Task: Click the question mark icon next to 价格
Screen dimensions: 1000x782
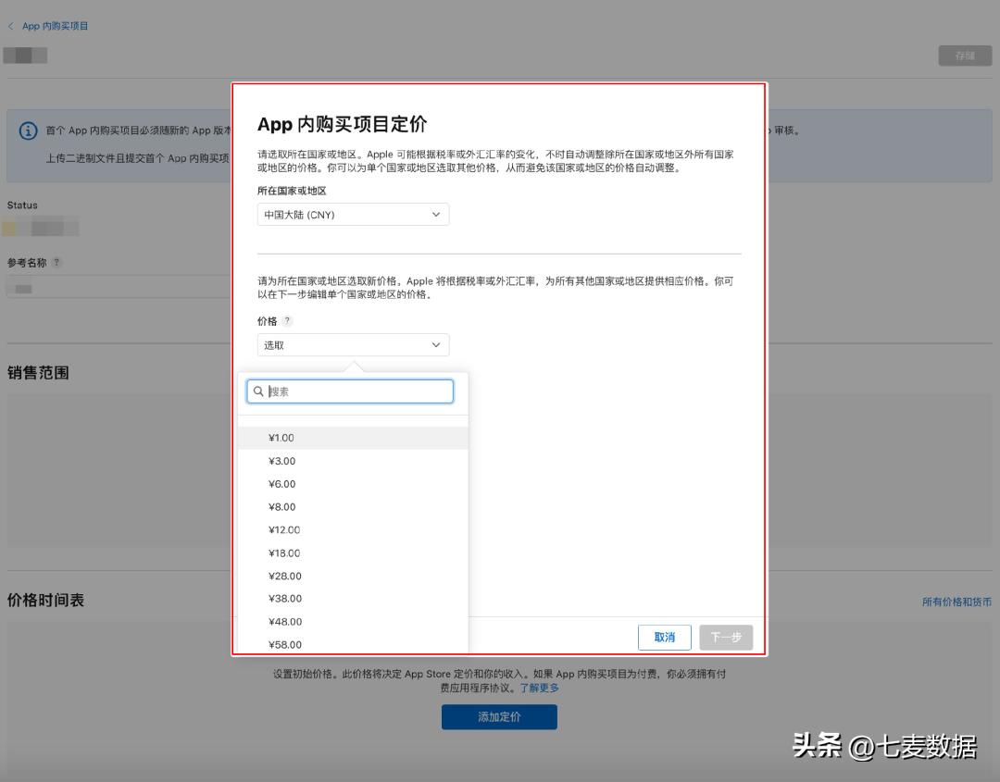Action: pyautogui.click(x=288, y=321)
